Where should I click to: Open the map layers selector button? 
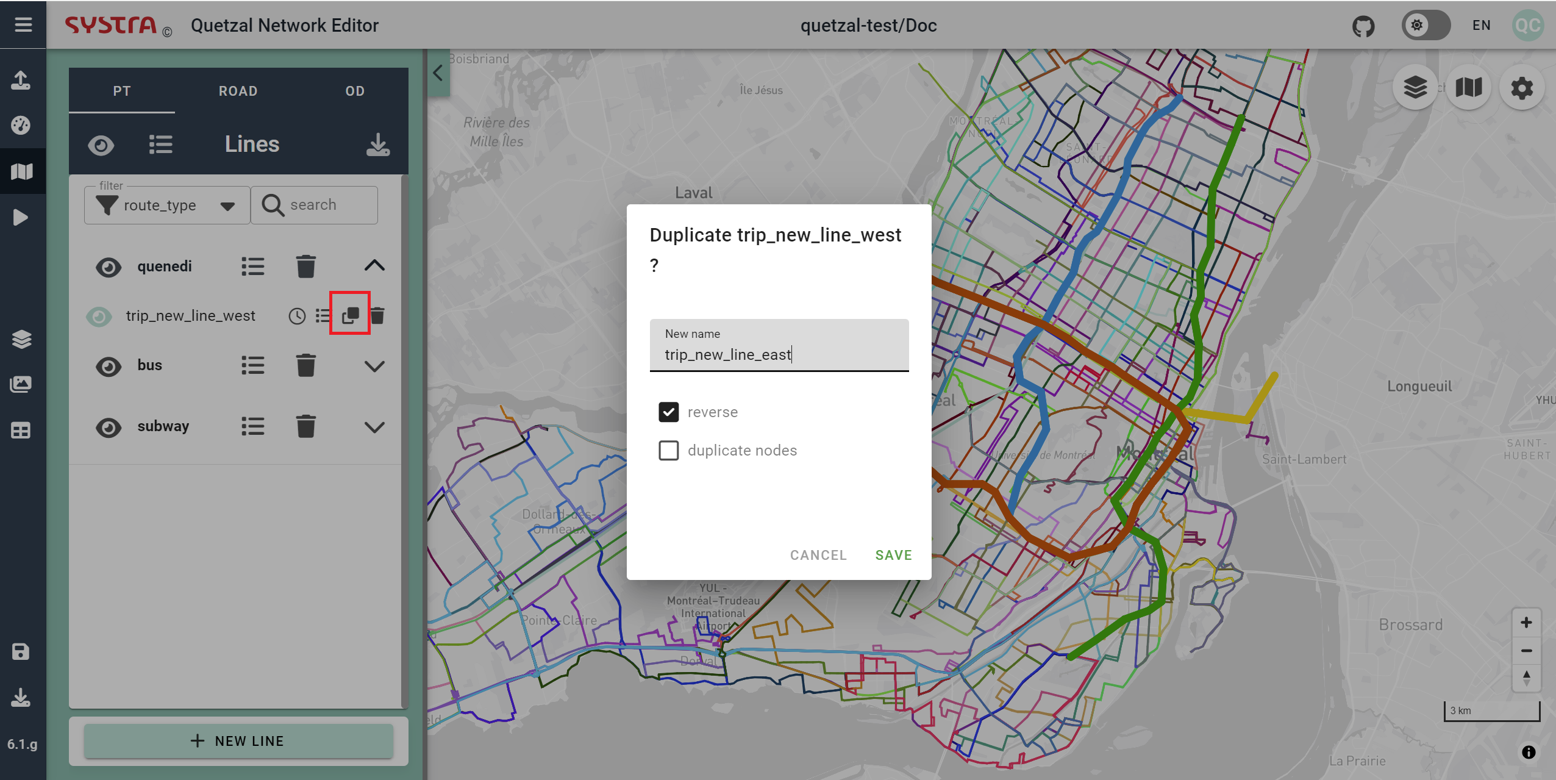coord(1416,88)
